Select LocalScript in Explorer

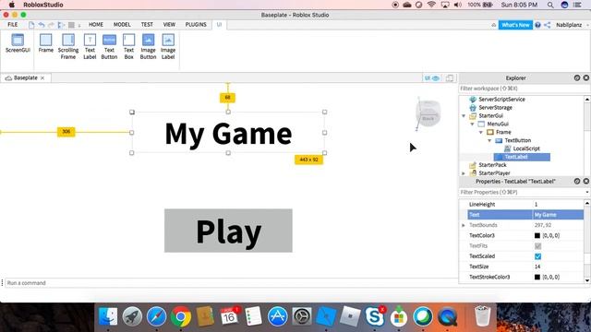pos(526,148)
